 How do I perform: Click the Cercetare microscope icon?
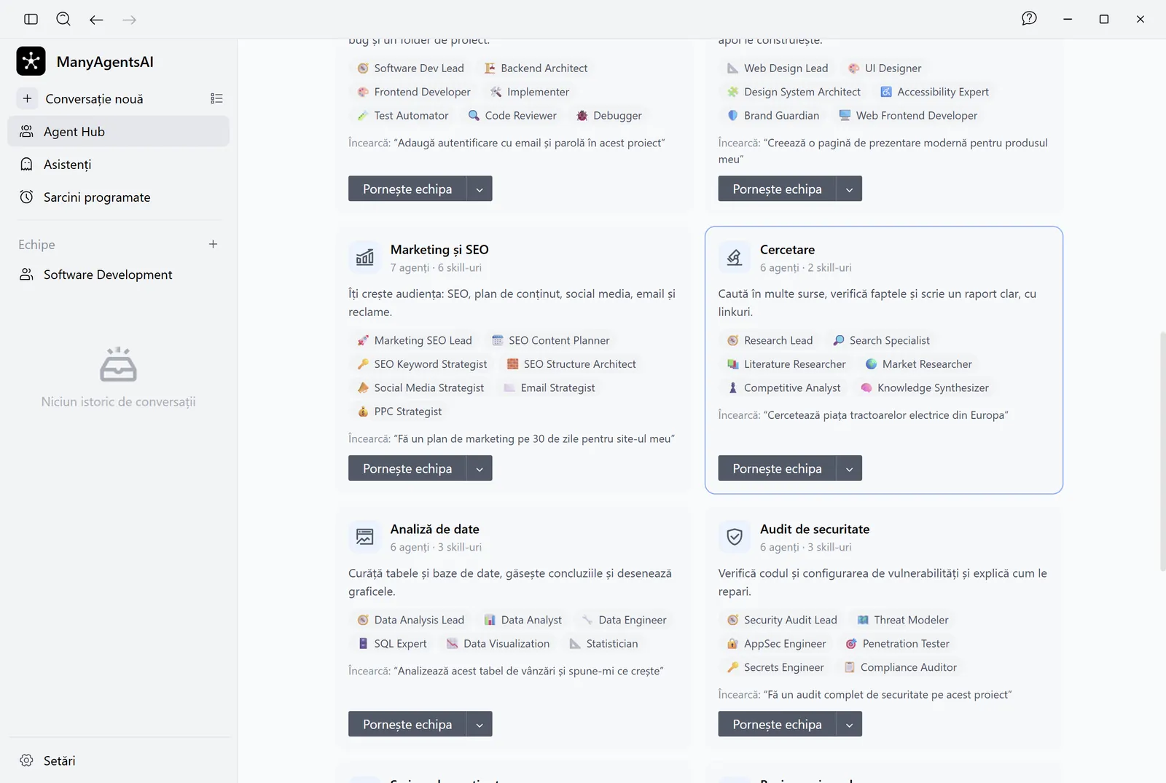pyautogui.click(x=735, y=257)
